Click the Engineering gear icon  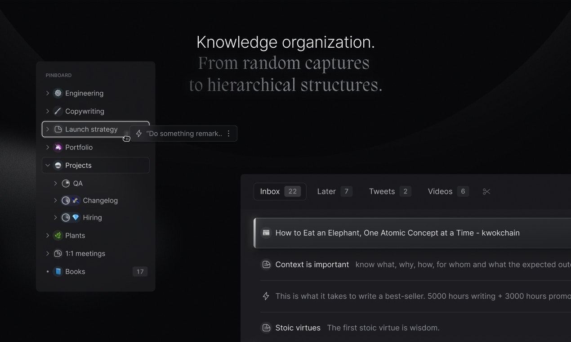coord(58,93)
